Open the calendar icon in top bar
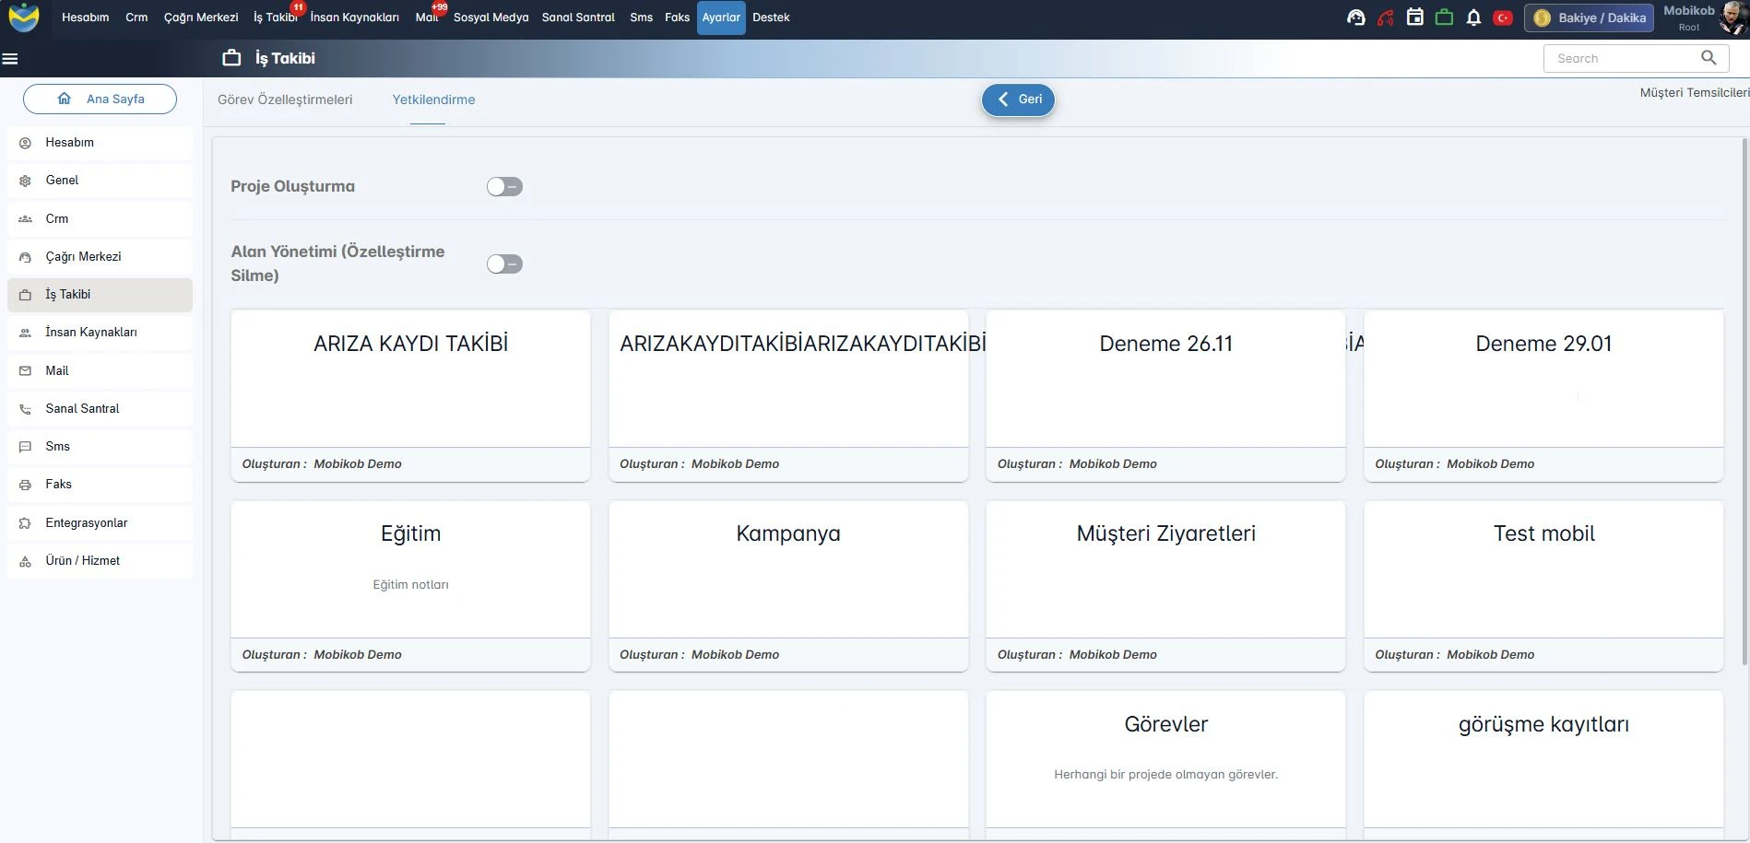This screenshot has width=1750, height=843. [x=1414, y=18]
